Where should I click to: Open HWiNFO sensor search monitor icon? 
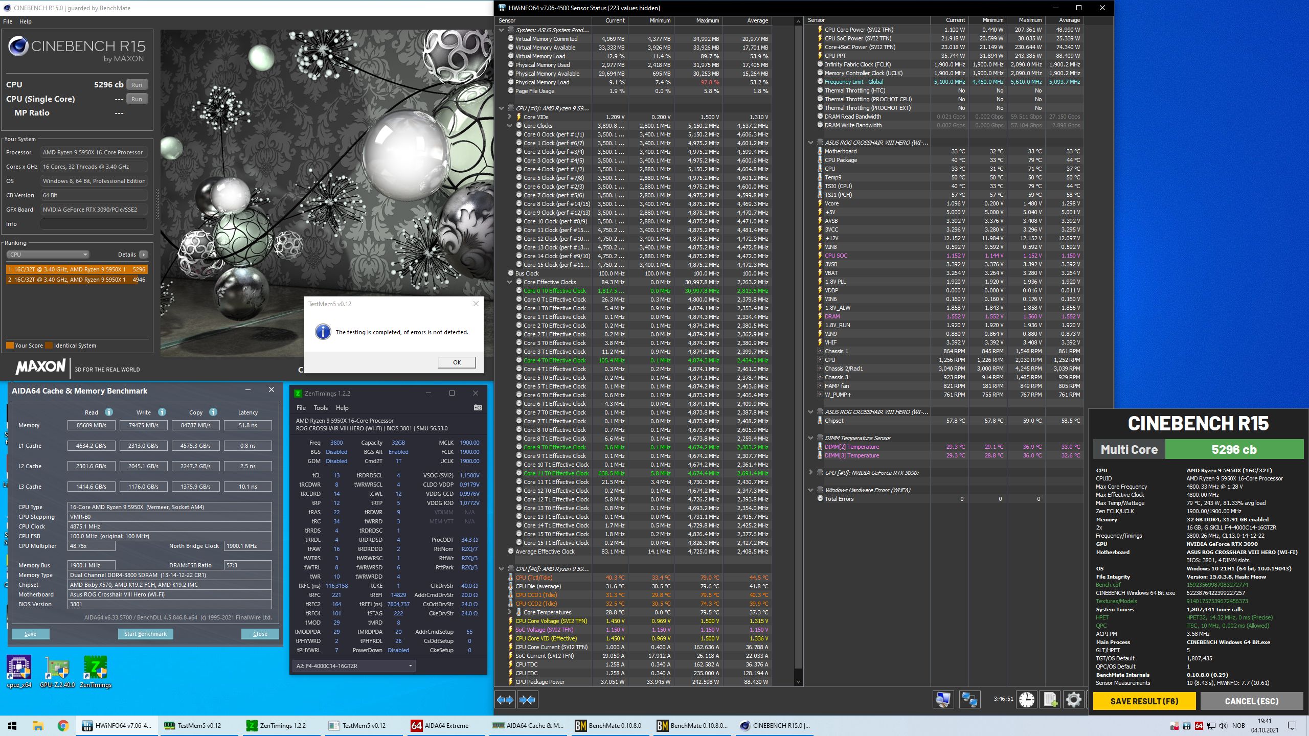pyautogui.click(x=943, y=699)
